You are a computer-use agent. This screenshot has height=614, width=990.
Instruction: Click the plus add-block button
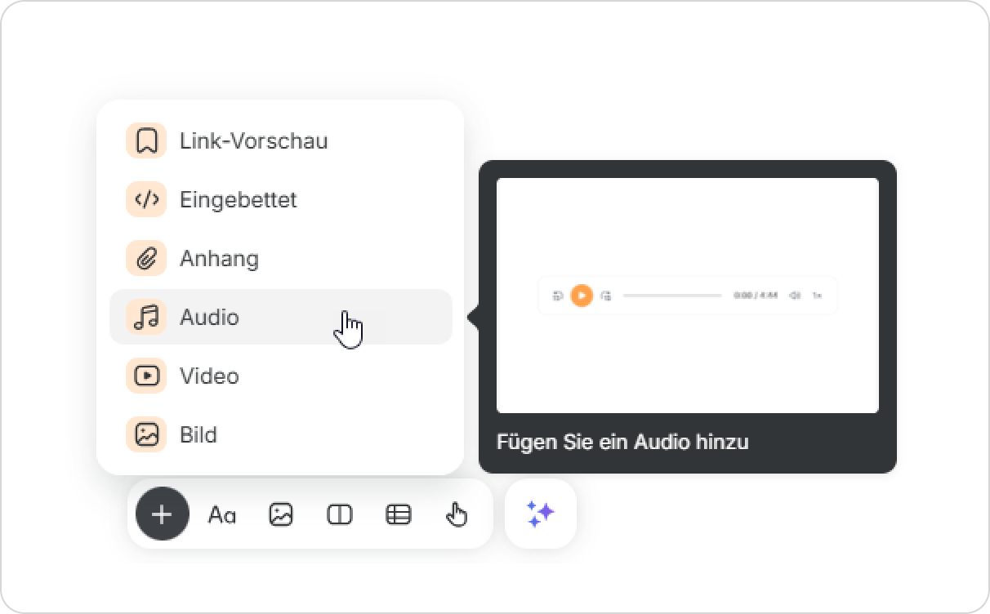163,514
